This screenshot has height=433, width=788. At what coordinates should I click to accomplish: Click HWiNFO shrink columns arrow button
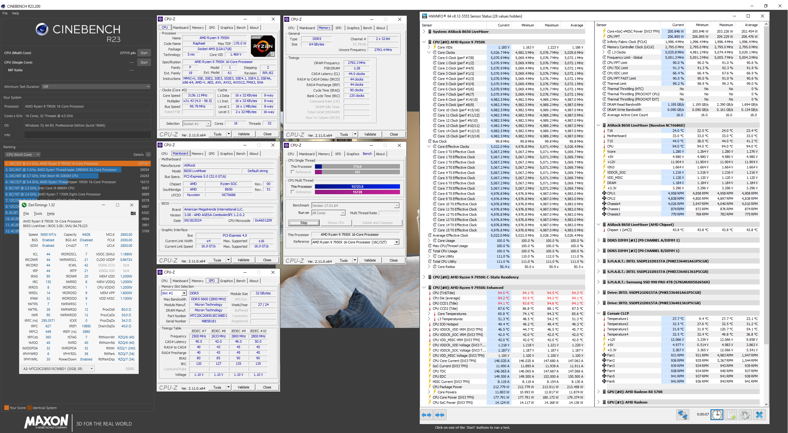pyautogui.click(x=440, y=415)
